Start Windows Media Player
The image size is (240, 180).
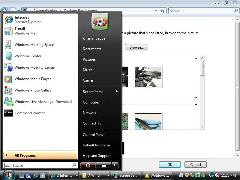[x=40, y=79]
